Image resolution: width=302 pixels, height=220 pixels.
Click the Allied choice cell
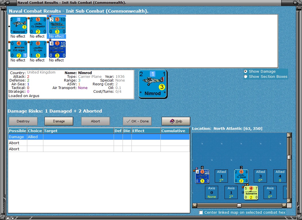(35, 137)
